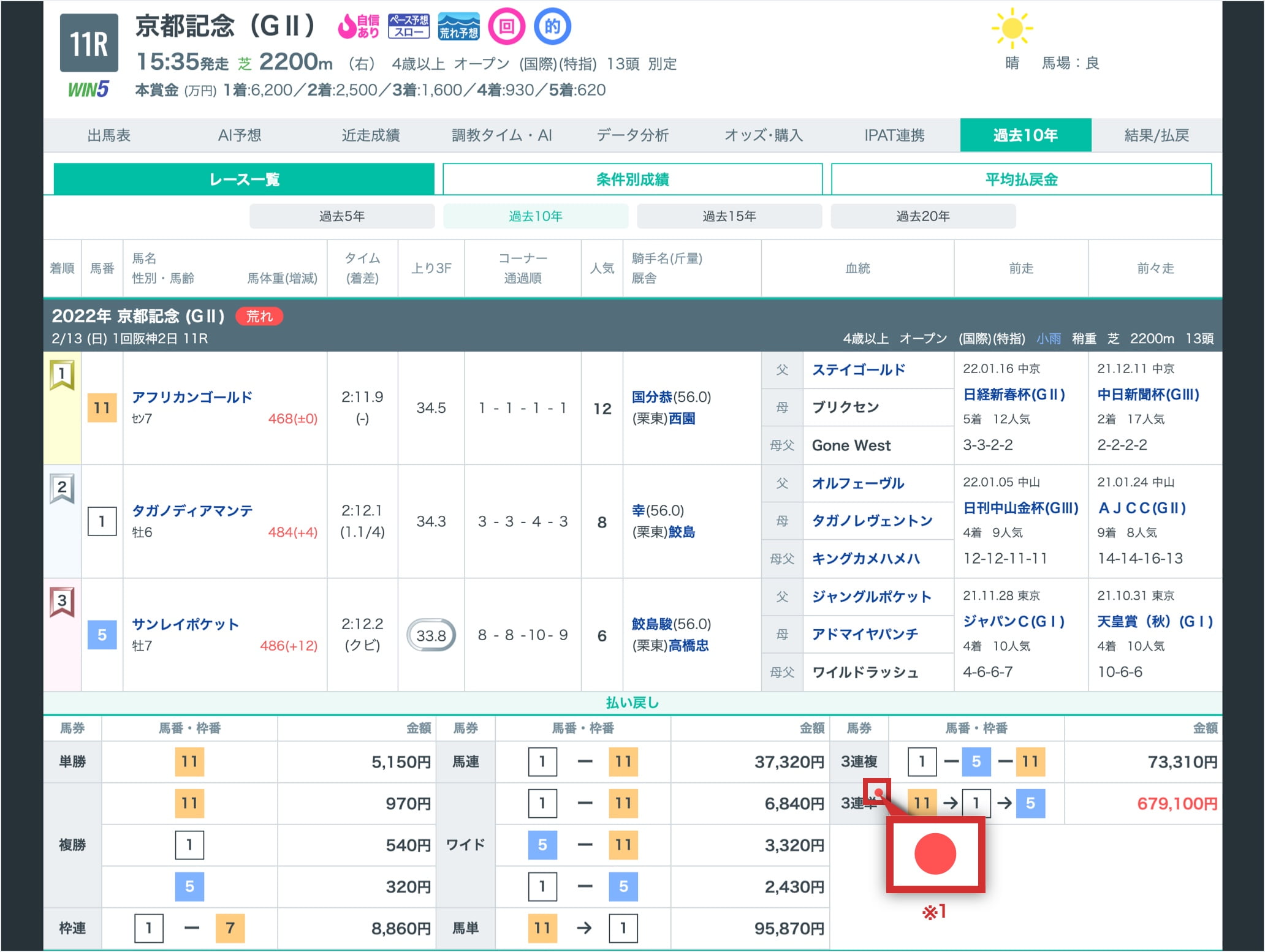
Task: Click the 荒れ予想 wave icon
Action: tap(458, 26)
